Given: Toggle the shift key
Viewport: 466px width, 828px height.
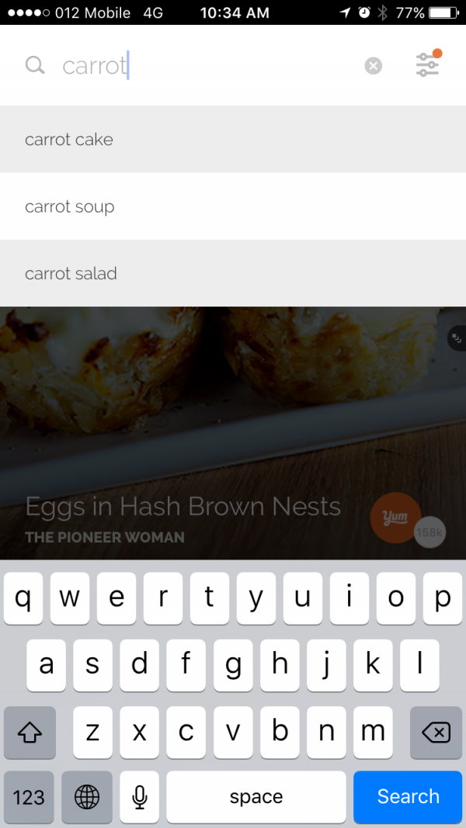Looking at the screenshot, I should (x=30, y=733).
